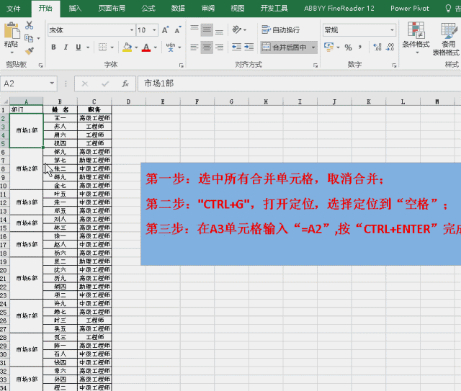The height and width of the screenshot is (391, 461).
Task: Expand the font color dropdown arrow
Action: (x=156, y=48)
